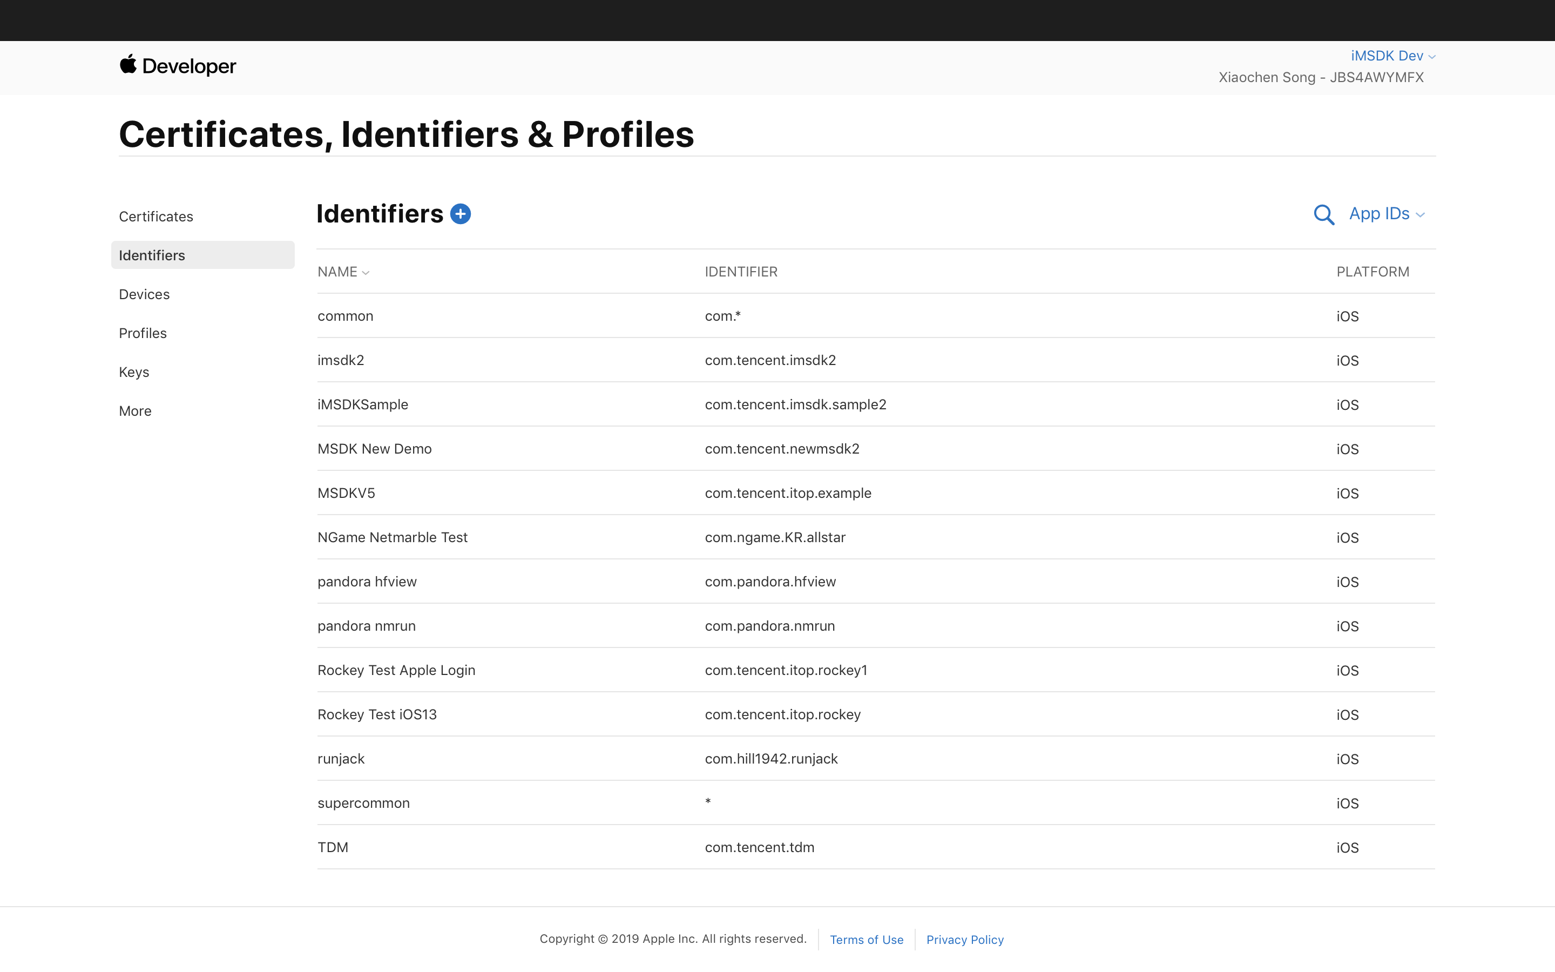Select the MSDK New Demo identifier

point(876,449)
